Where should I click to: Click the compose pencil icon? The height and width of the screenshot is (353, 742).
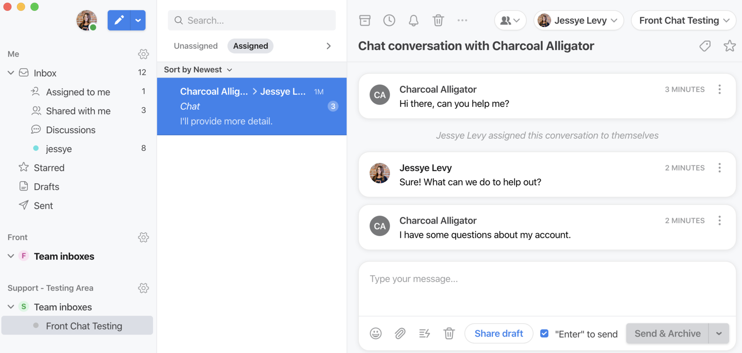pos(119,20)
